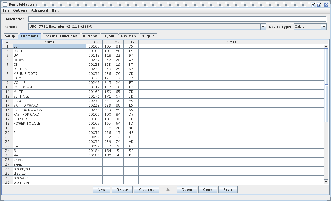Click the Description text field

[x=177, y=19]
